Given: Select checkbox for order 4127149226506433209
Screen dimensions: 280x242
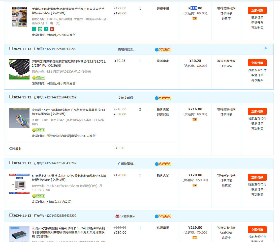Looking at the screenshot, I should (x=11, y=215).
